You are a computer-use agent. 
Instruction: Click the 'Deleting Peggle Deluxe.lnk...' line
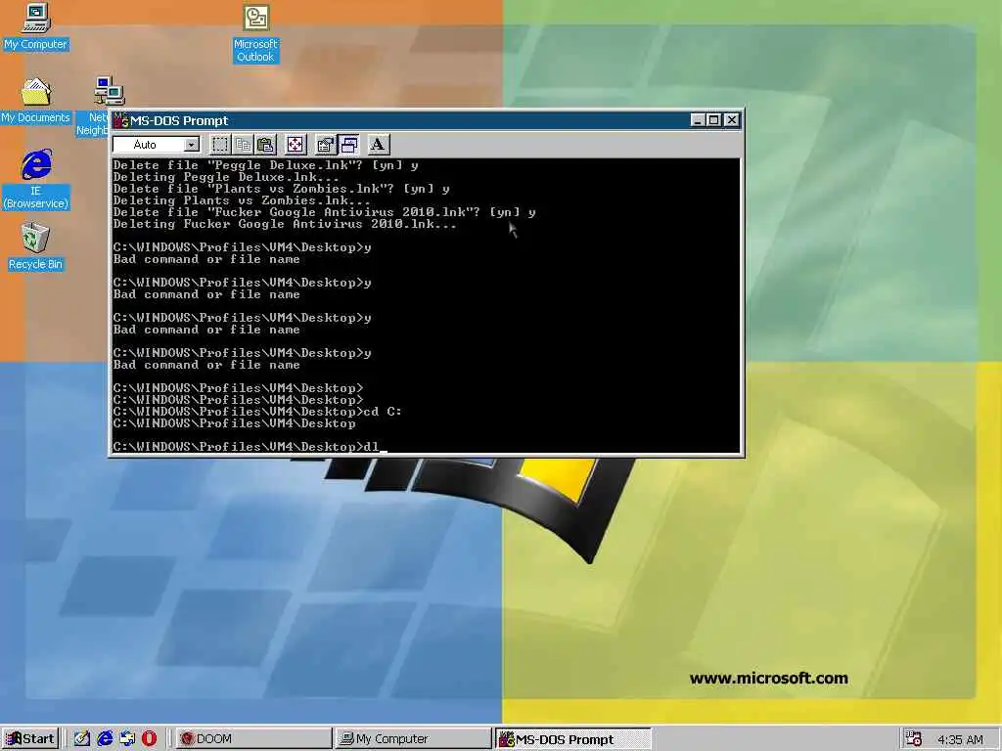(x=226, y=178)
